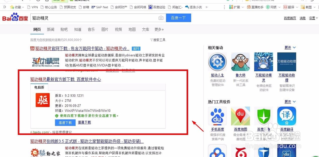319x157 pixels.
Task: Open the 核心业务 bookmark
Action: [x=49, y=7]
